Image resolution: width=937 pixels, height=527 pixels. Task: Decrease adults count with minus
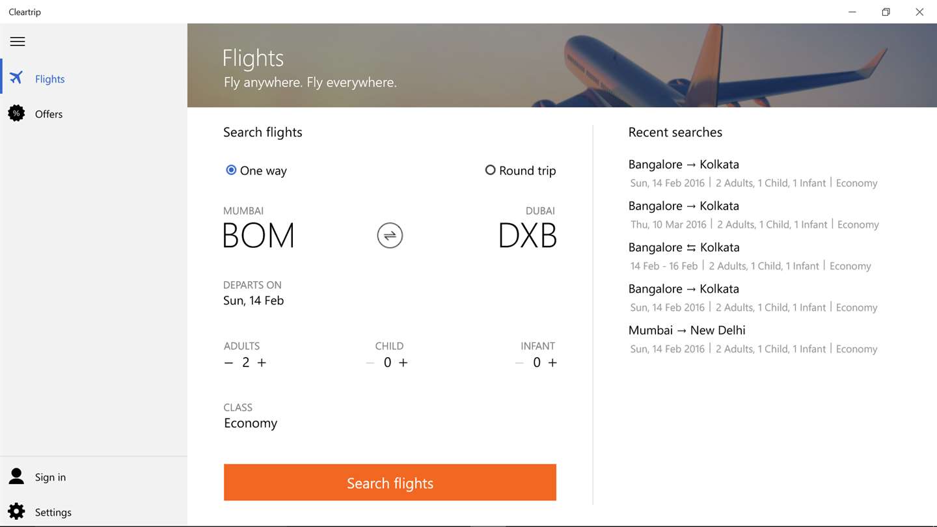point(228,363)
